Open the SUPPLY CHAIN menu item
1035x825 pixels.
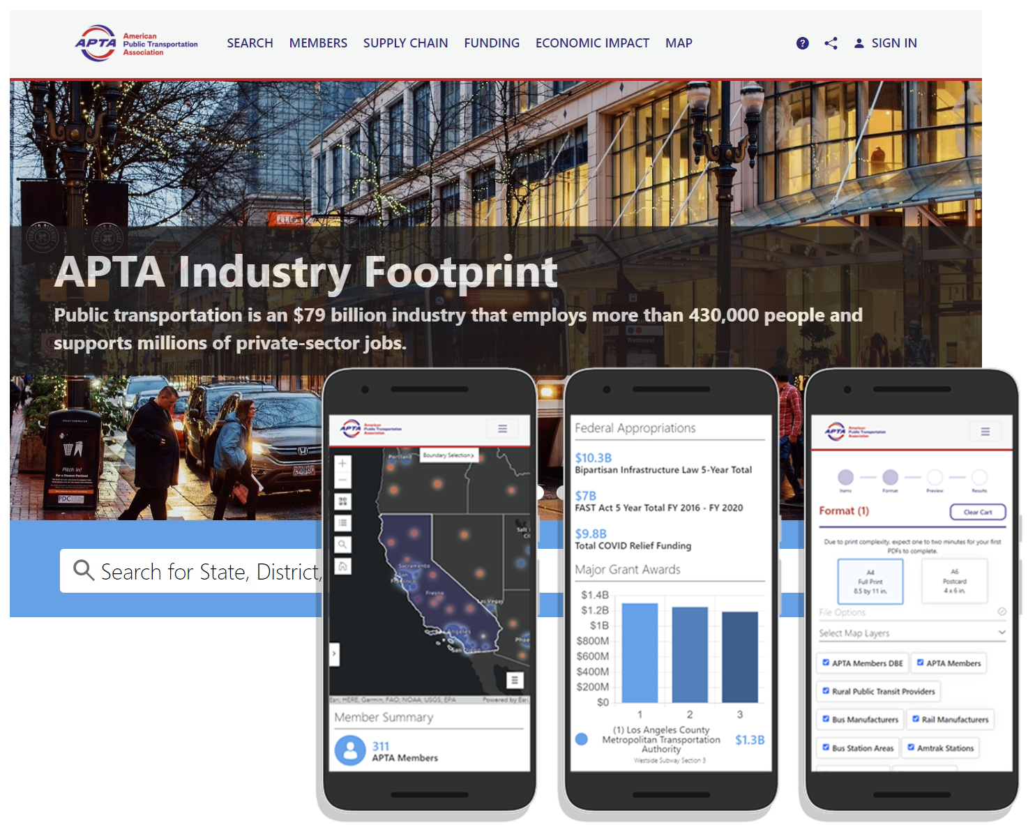[x=405, y=43]
